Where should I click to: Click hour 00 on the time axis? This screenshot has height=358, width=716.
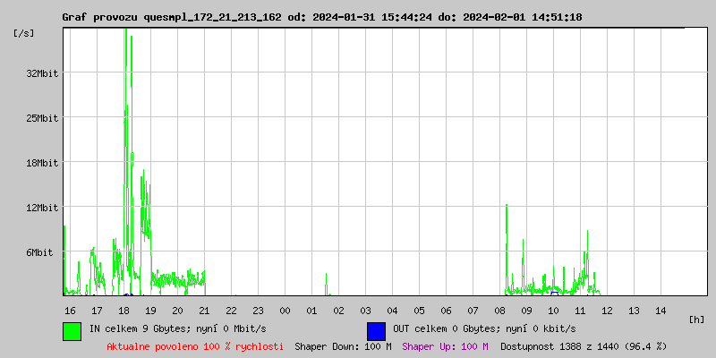coord(285,310)
